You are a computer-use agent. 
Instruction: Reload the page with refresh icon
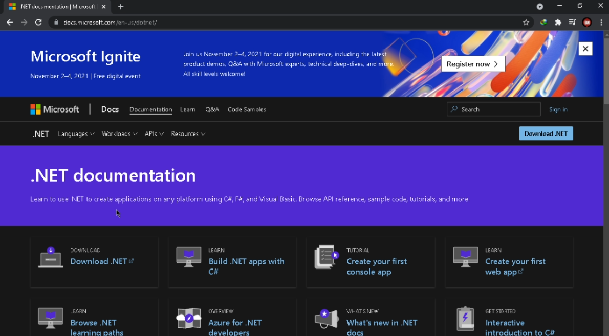coord(38,23)
